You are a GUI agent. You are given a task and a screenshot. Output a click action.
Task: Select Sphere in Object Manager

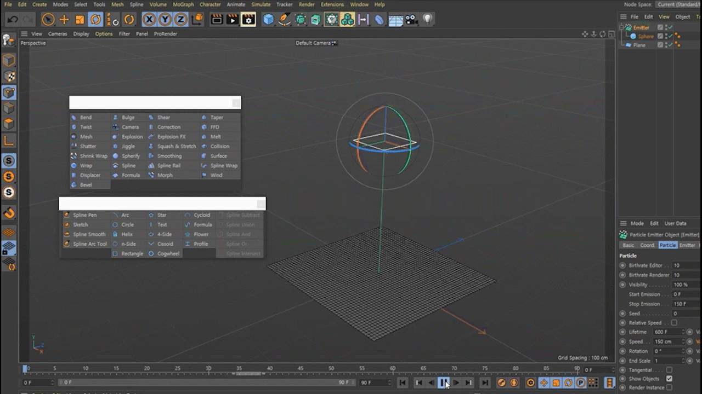click(x=646, y=36)
